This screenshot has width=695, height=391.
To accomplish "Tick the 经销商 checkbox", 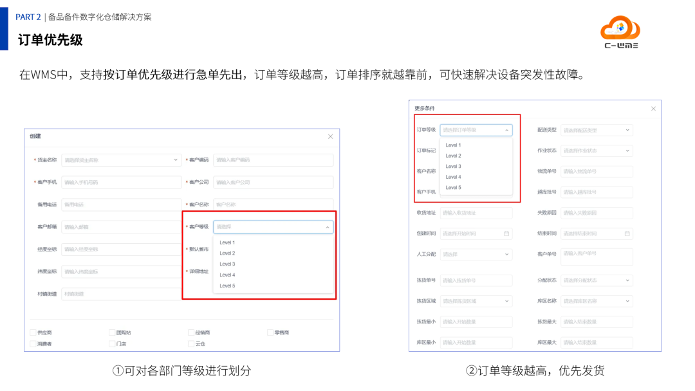I will point(190,332).
